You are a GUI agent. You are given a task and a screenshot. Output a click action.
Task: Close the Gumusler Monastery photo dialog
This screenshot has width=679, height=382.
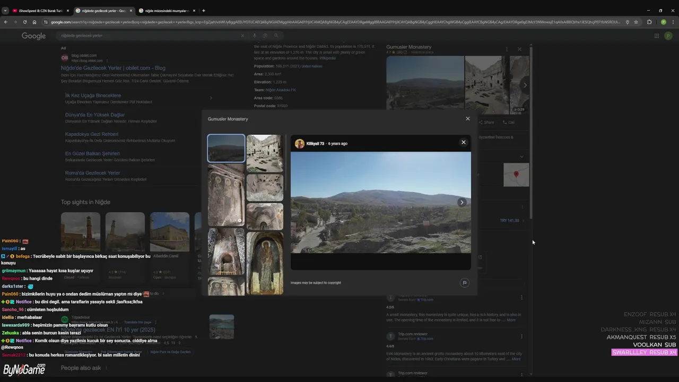(467, 119)
